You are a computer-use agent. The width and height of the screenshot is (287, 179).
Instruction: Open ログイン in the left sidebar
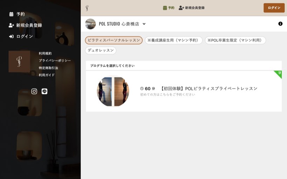(21, 36)
